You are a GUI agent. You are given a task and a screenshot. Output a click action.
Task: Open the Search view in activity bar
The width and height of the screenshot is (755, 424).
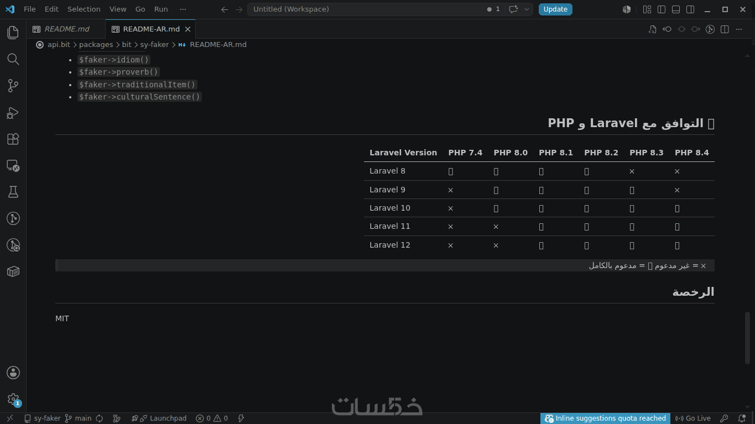[x=13, y=59]
